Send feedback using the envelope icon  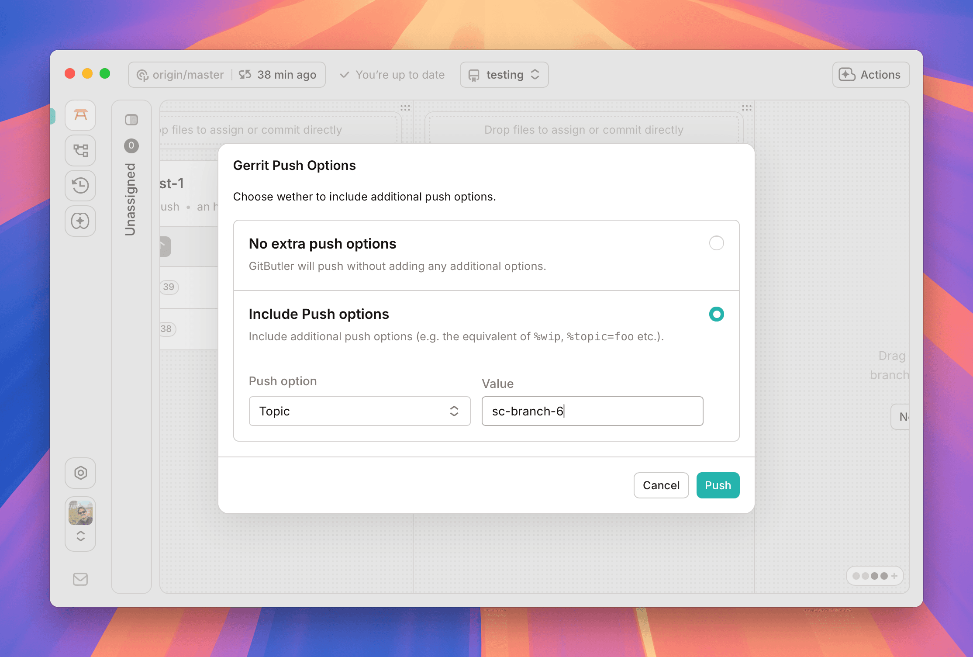80,579
